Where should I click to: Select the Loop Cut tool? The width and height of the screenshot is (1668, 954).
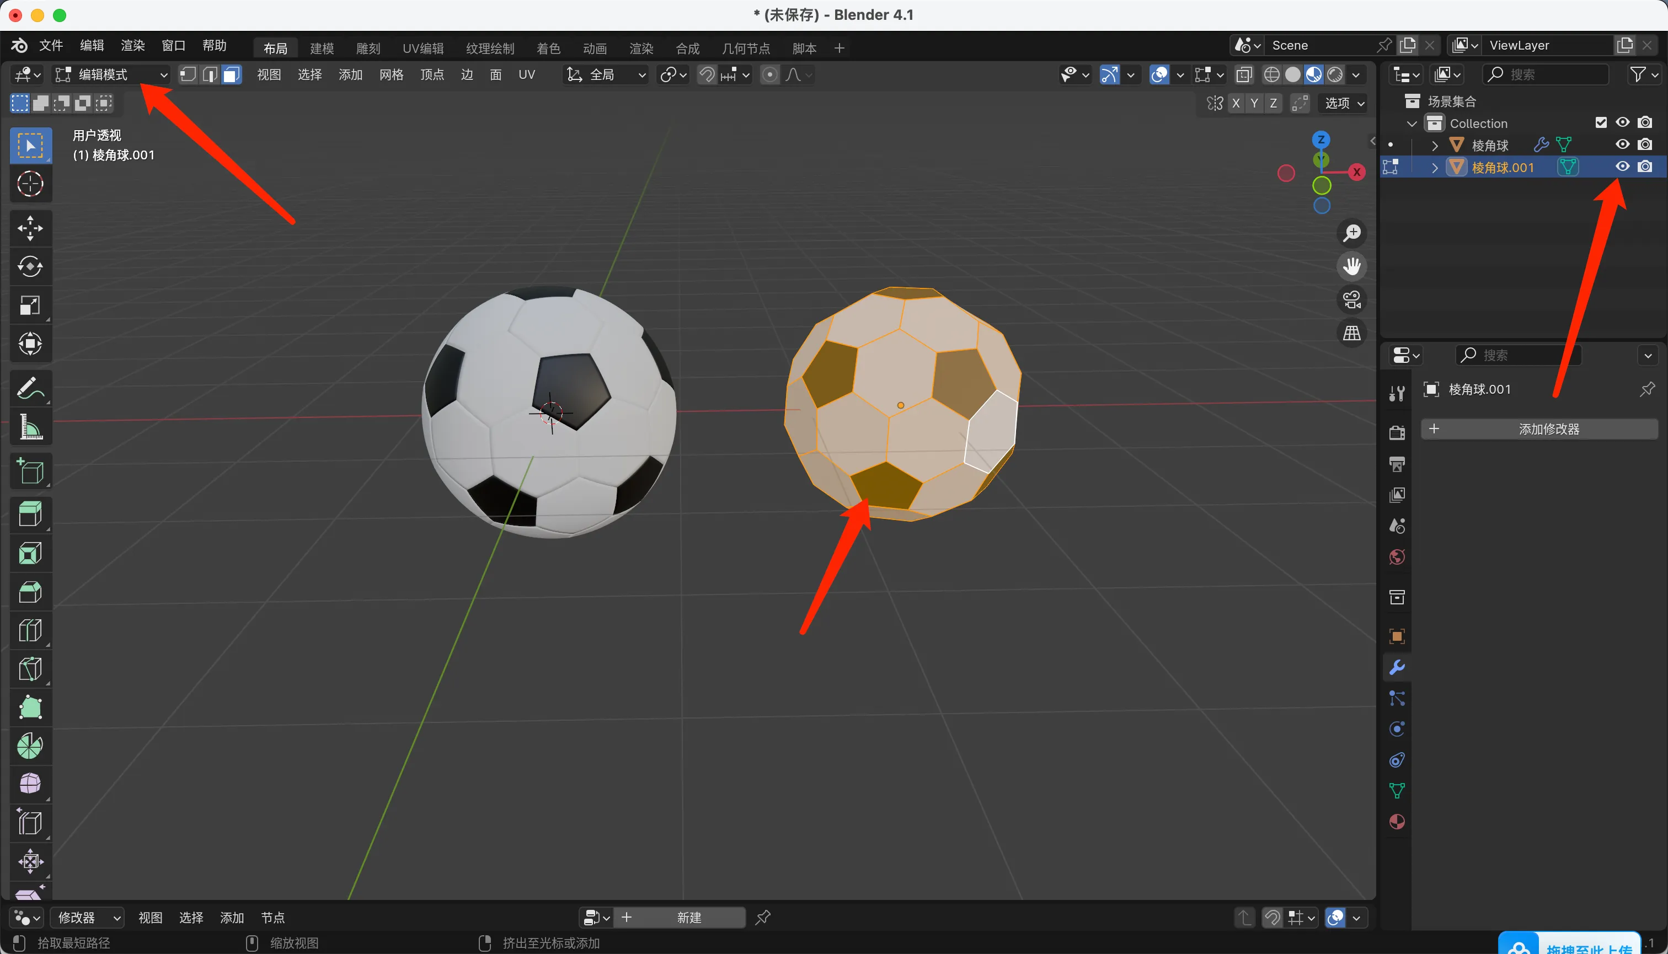coord(30,630)
